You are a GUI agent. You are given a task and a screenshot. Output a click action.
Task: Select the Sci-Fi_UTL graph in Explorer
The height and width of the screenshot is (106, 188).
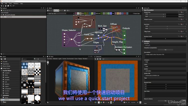click(x=23, y=17)
